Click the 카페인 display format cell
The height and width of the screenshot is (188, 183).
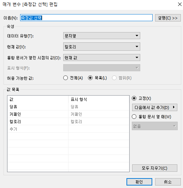pos(99,114)
